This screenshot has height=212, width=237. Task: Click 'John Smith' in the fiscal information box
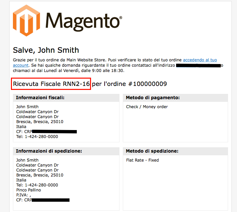27,107
